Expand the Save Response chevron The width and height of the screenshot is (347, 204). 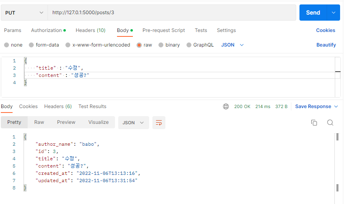tap(336, 106)
